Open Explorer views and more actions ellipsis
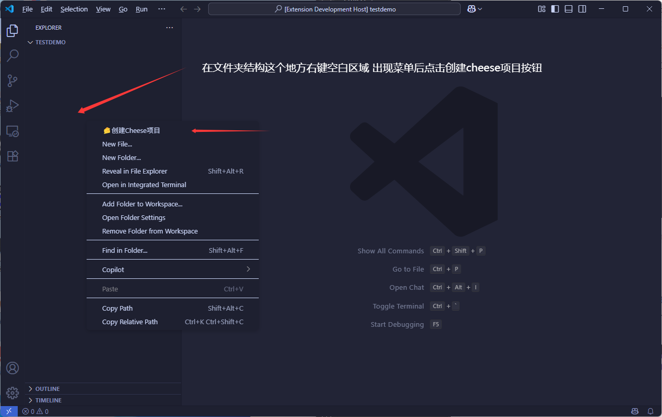The height and width of the screenshot is (417, 662). pyautogui.click(x=170, y=28)
